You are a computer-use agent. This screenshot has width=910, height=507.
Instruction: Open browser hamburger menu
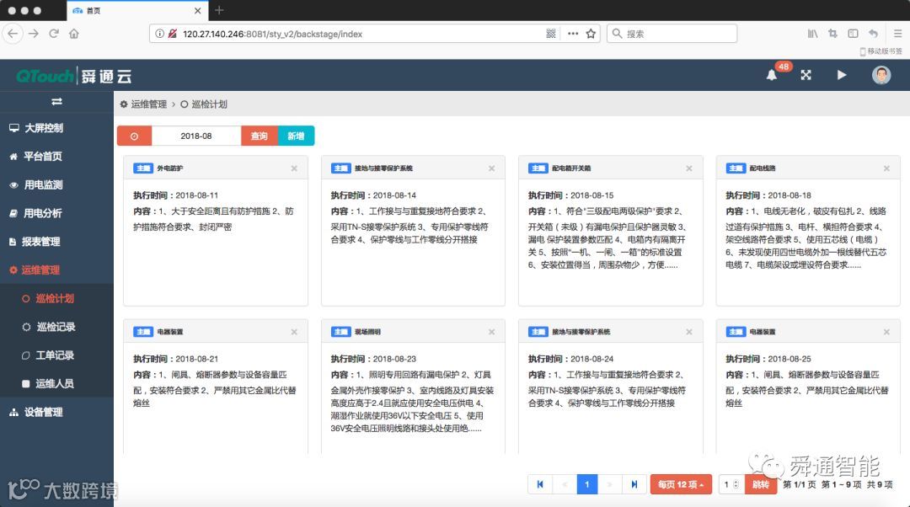[x=897, y=34]
